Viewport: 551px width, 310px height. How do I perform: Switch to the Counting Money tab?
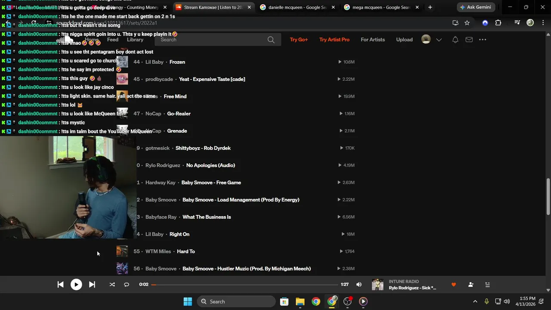(129, 7)
